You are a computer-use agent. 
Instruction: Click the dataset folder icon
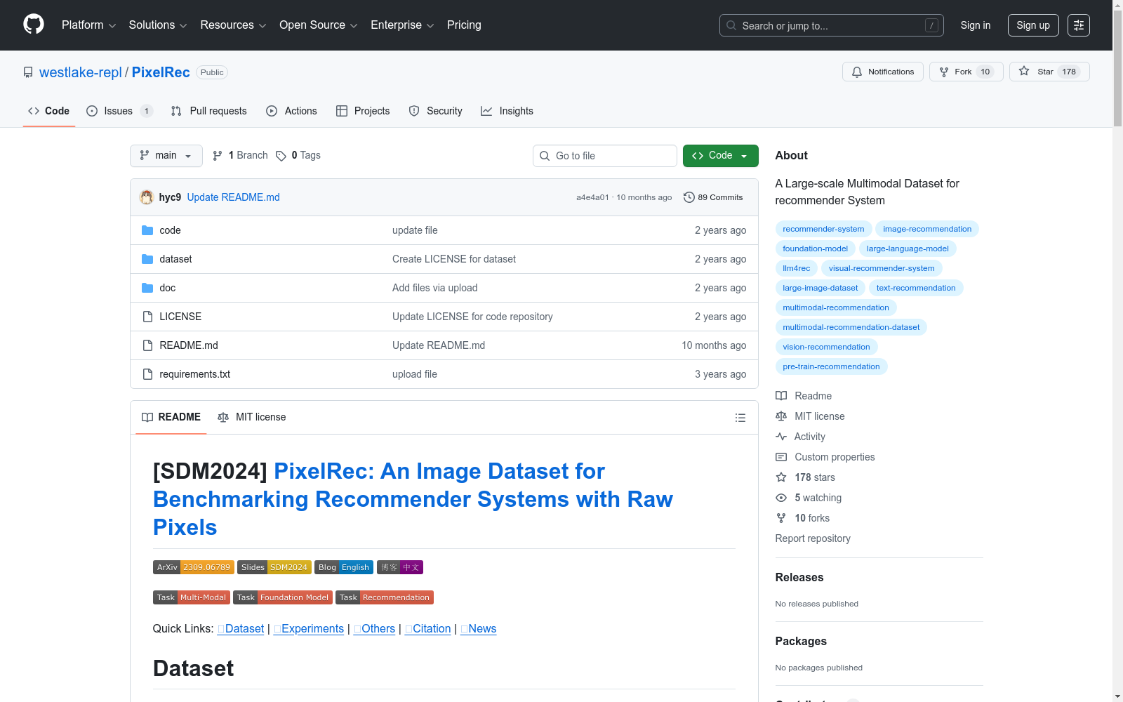[x=147, y=259]
